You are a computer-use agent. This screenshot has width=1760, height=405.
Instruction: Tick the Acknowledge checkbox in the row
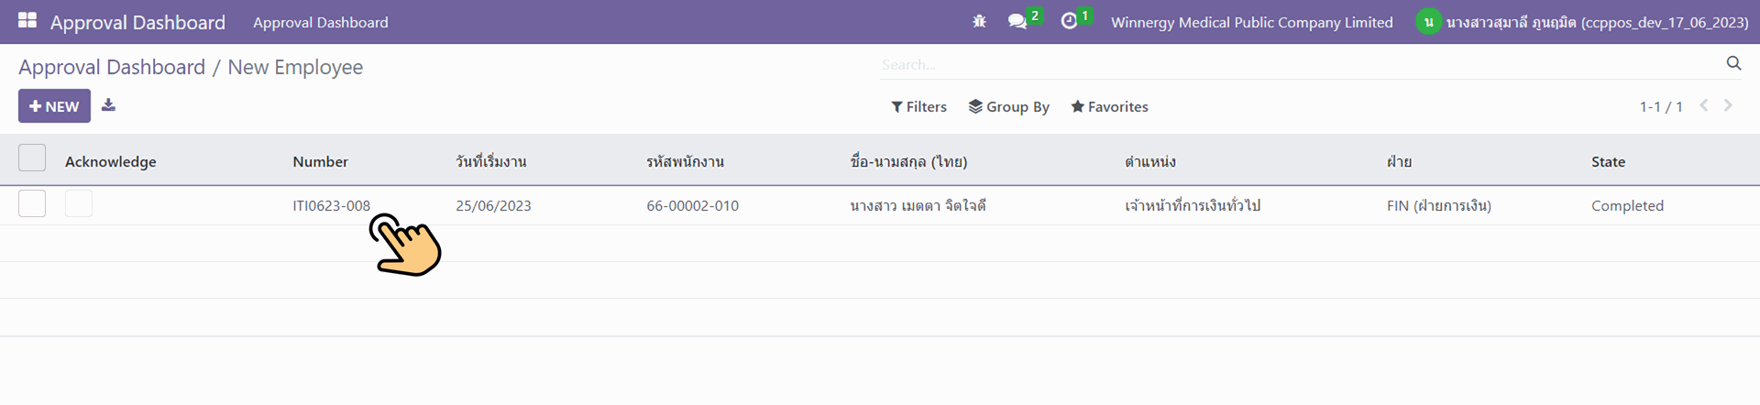coord(79,203)
